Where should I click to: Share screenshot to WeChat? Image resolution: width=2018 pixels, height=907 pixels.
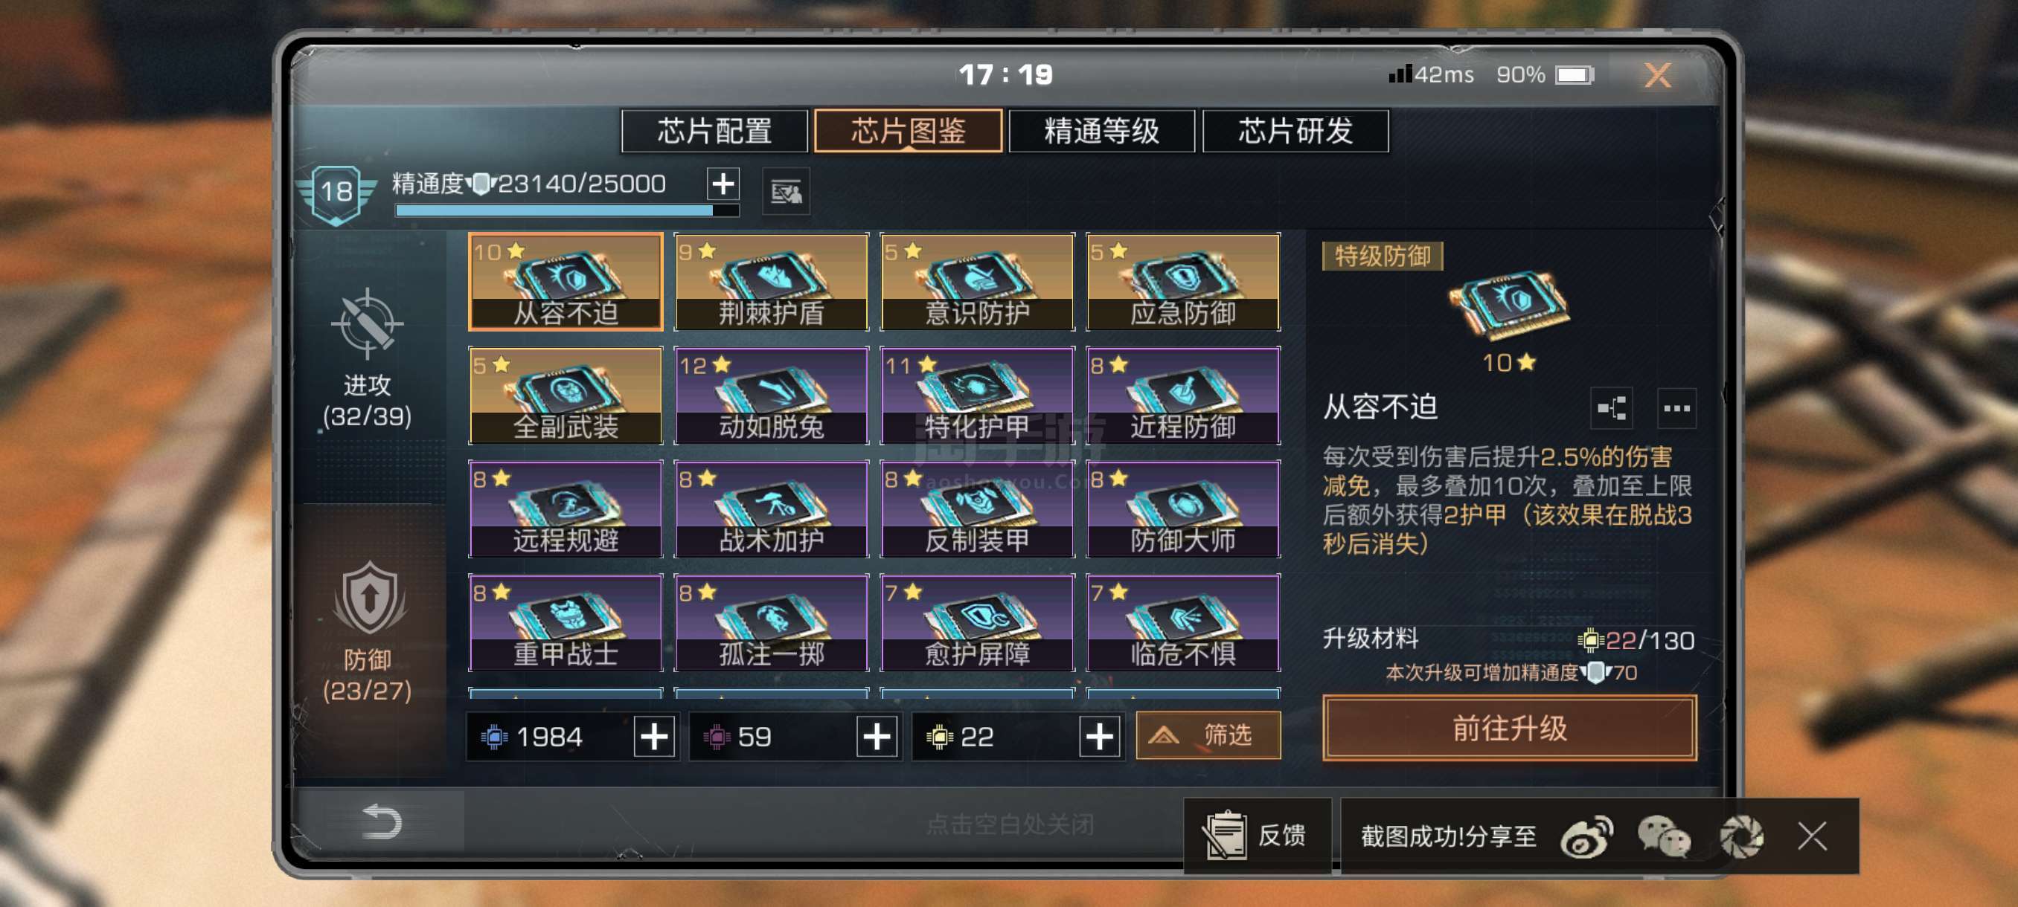[x=1664, y=836]
